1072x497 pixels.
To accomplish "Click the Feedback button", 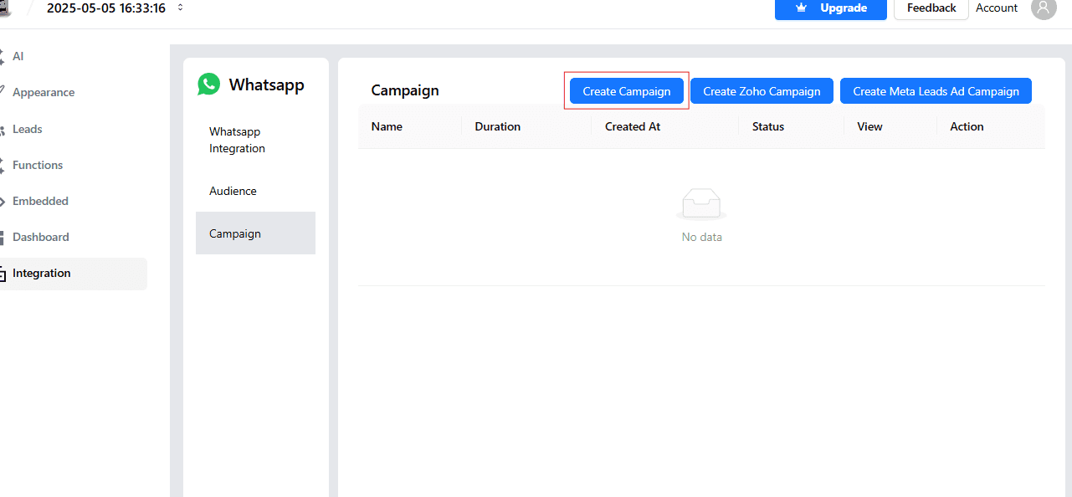I will (x=931, y=8).
